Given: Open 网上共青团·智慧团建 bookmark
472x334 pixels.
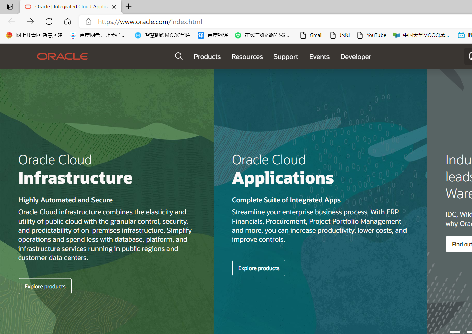Looking at the screenshot, I should [34, 35].
